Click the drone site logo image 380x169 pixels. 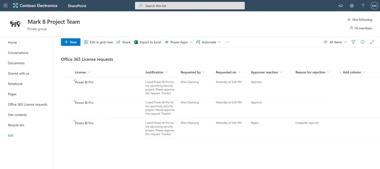click(15, 24)
